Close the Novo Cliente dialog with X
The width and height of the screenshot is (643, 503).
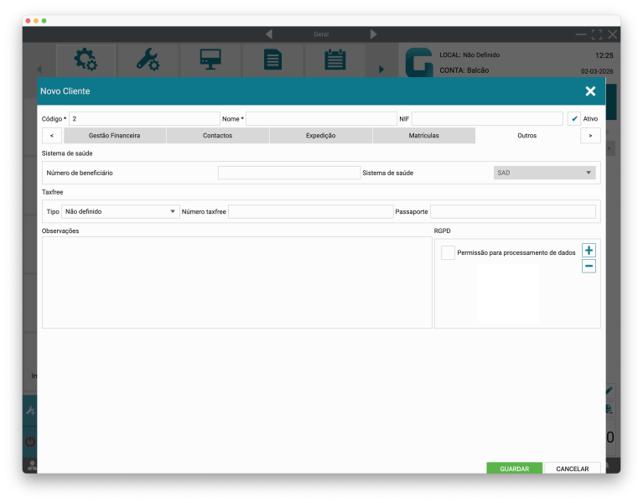tap(590, 91)
